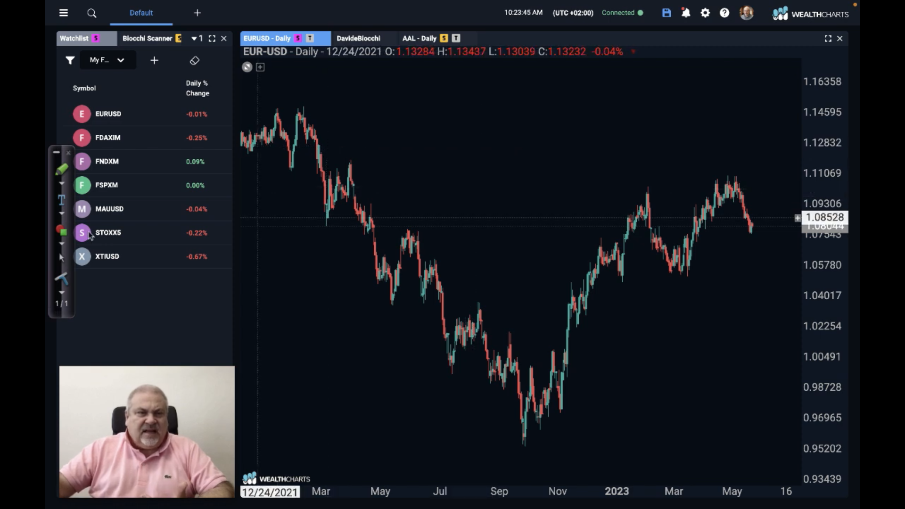Save the workspace with the disk icon

coord(666,13)
